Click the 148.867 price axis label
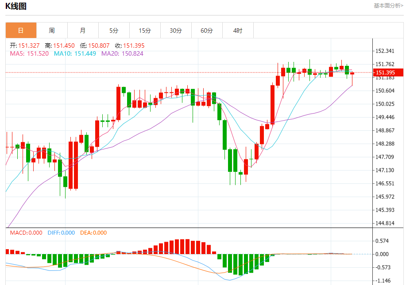The width and height of the screenshot is (406, 285). pos(385,130)
